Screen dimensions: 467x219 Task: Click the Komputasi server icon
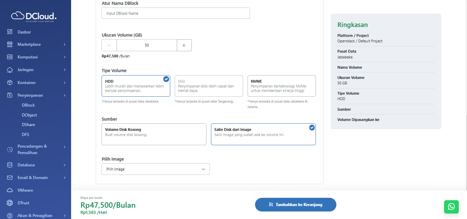(10, 57)
